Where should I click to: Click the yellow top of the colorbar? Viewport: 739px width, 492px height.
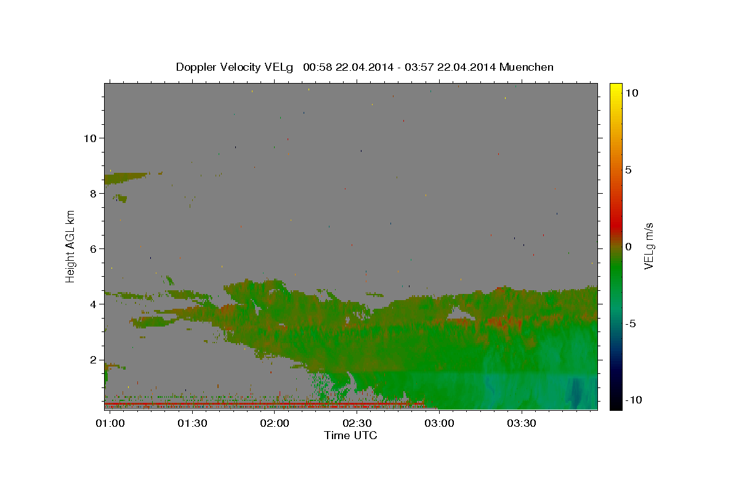(x=616, y=89)
